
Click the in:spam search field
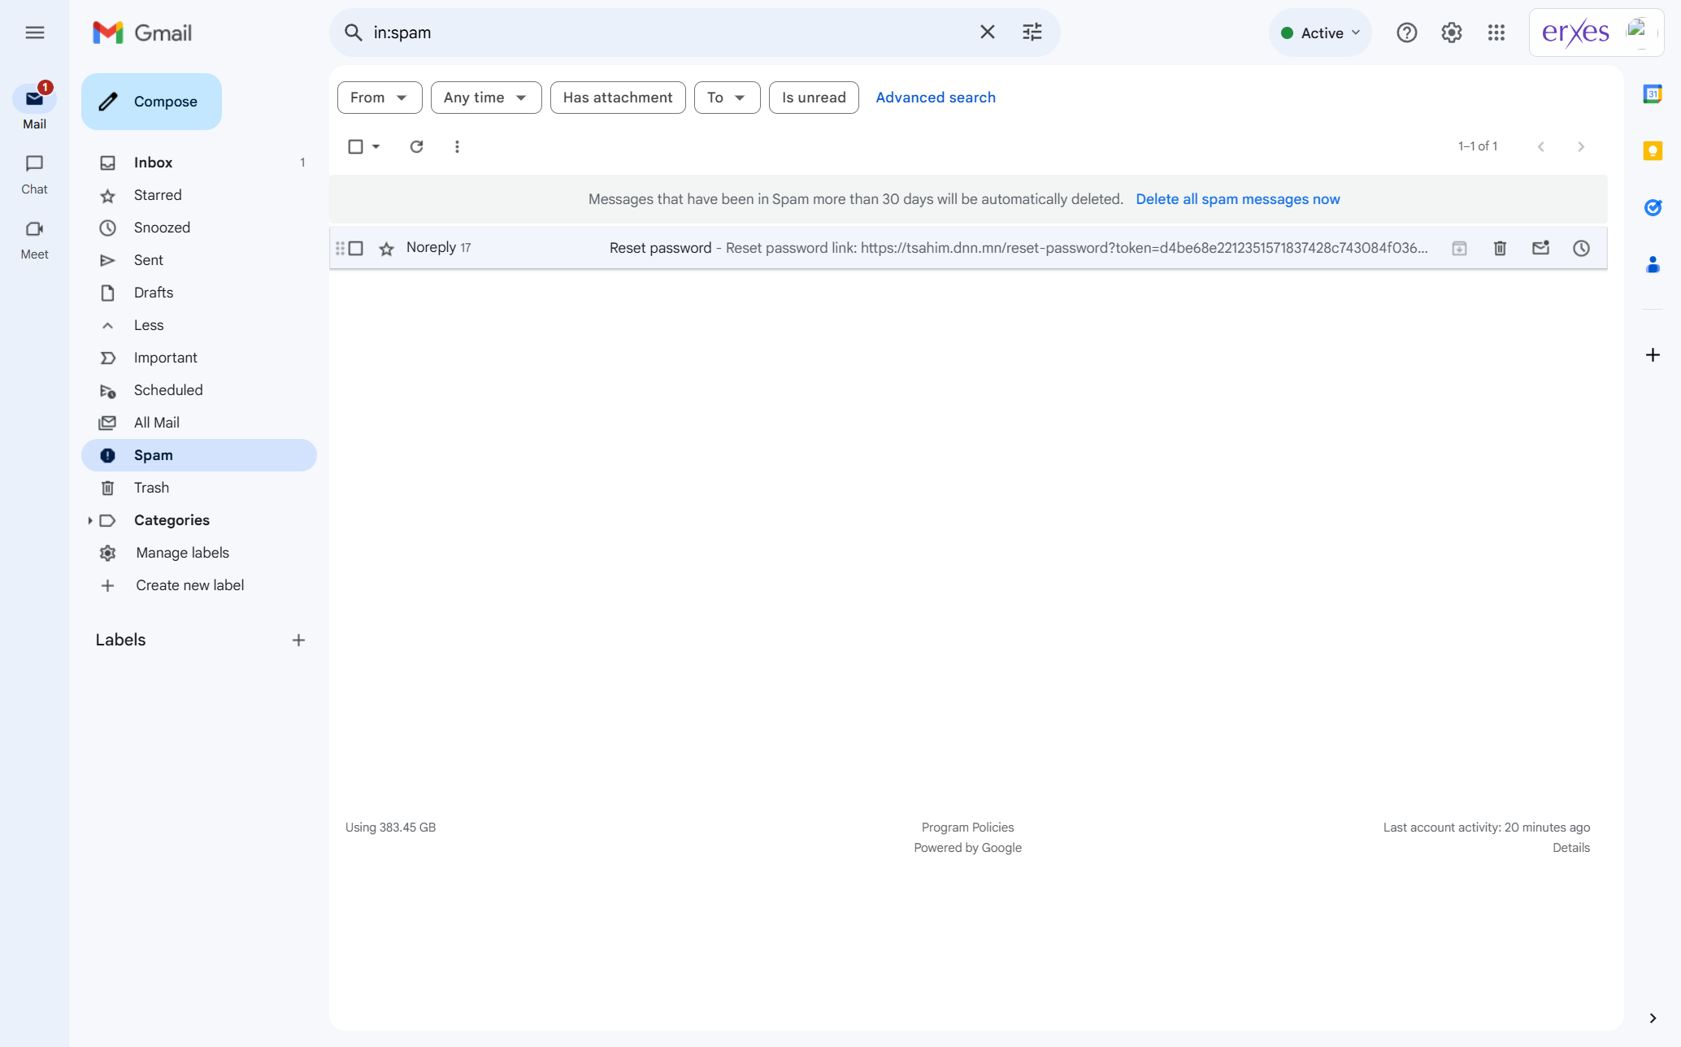(x=667, y=33)
